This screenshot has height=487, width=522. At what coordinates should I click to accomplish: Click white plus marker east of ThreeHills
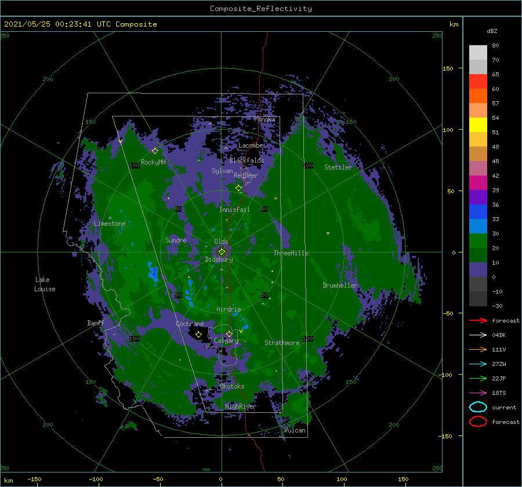tap(328, 233)
